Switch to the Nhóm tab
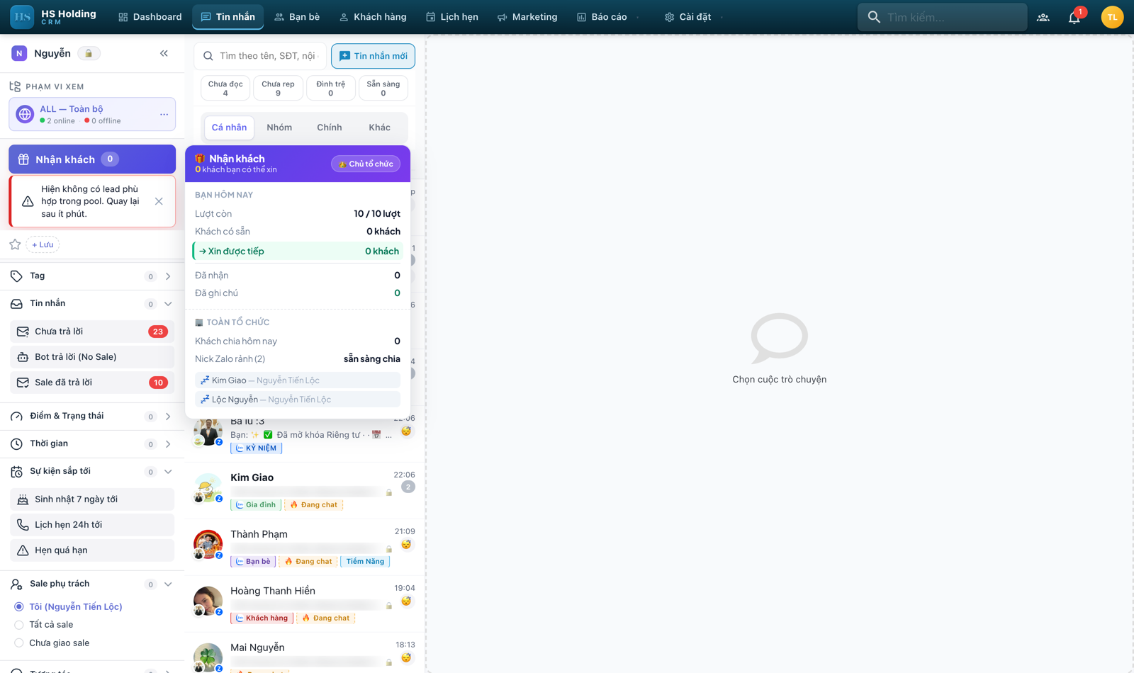 click(x=279, y=128)
